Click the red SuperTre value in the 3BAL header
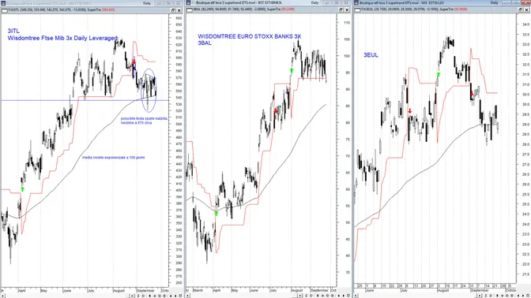531x298 pixels. [x=288, y=9]
